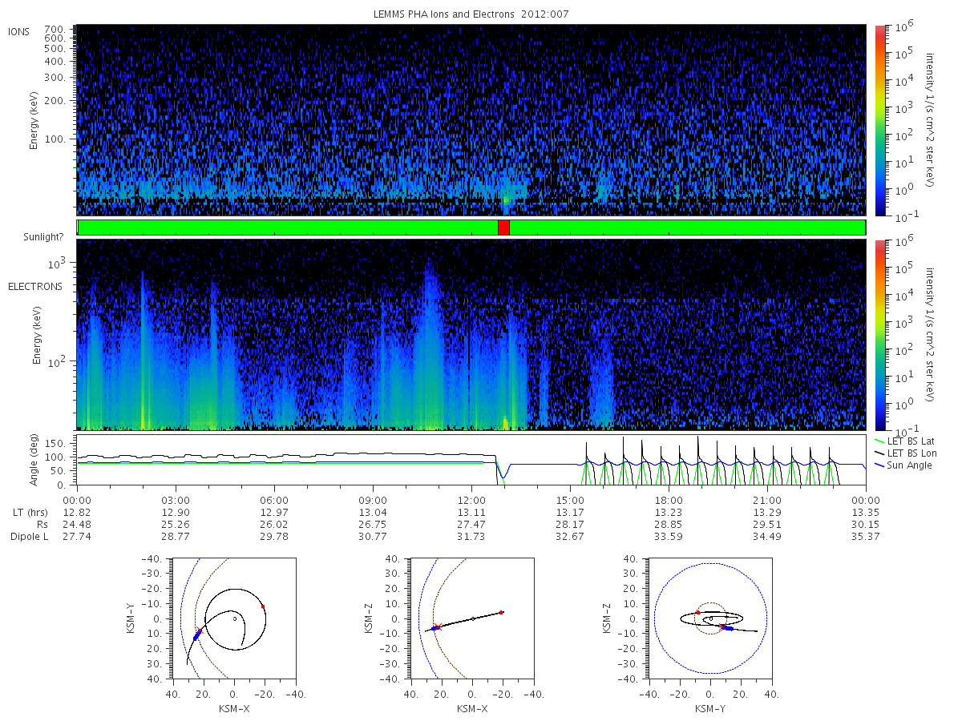Click the IONS panel label

[x=20, y=31]
